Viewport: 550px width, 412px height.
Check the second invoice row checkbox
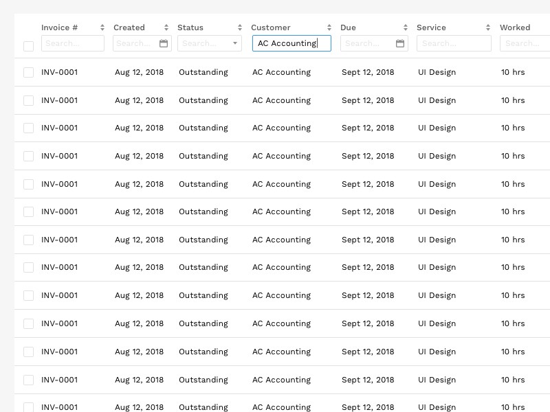click(x=28, y=100)
